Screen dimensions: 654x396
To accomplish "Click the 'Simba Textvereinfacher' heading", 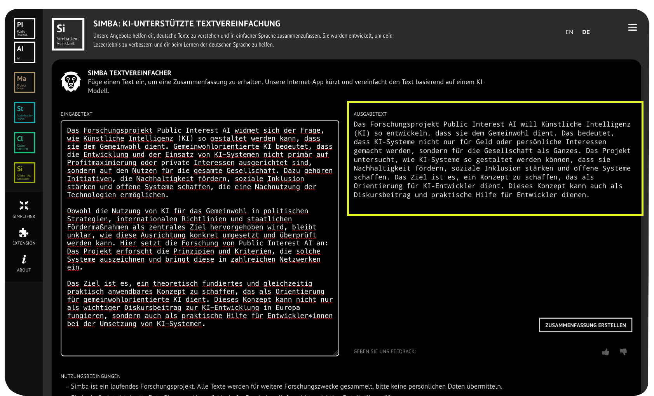I will point(129,73).
